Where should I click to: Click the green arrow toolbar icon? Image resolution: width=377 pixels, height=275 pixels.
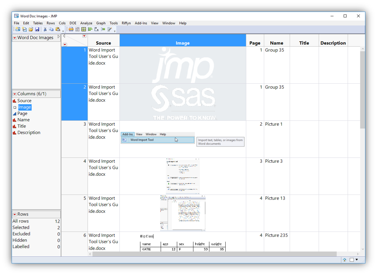point(103,29)
